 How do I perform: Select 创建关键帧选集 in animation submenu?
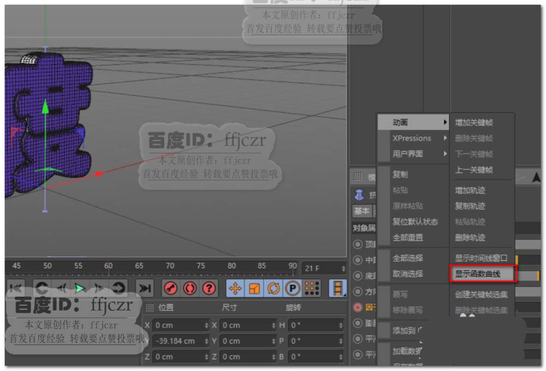(482, 295)
